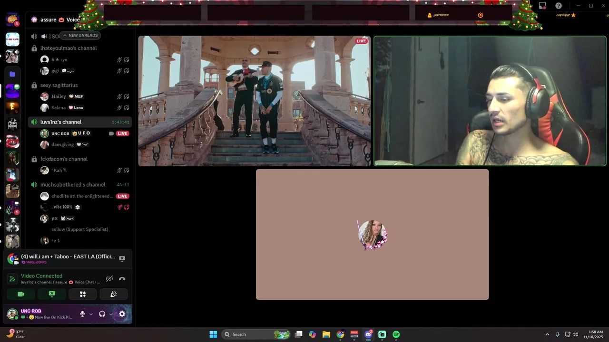Click the tray microphone indicator

click(558, 334)
